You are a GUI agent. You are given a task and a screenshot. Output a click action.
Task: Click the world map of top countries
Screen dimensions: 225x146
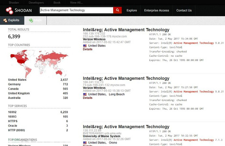coord(39,63)
